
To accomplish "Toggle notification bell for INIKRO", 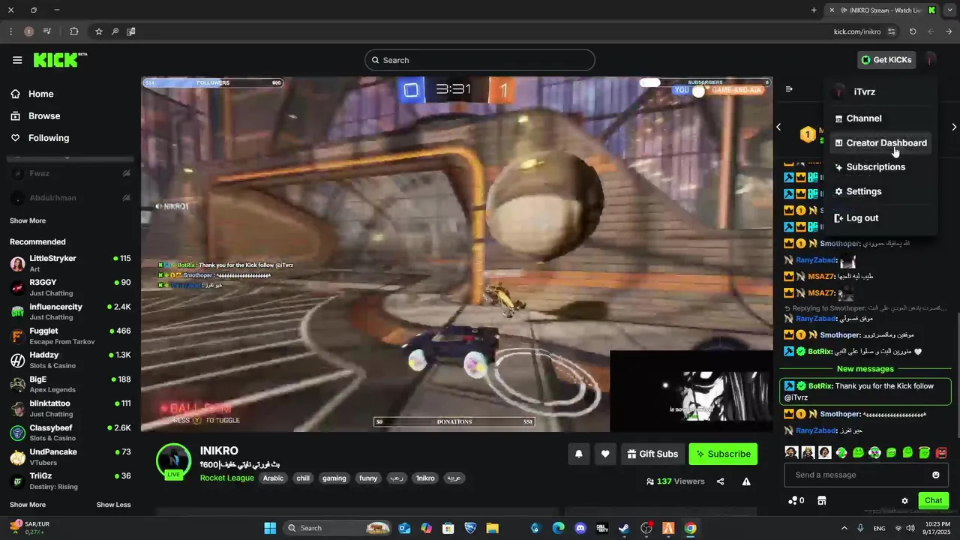I will pyautogui.click(x=579, y=454).
